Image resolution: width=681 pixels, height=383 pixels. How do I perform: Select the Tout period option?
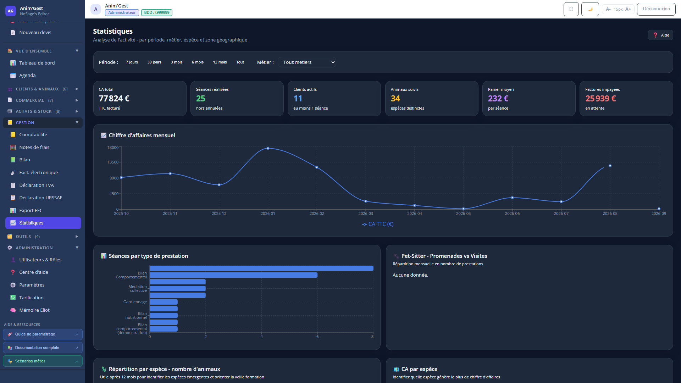[x=240, y=62]
